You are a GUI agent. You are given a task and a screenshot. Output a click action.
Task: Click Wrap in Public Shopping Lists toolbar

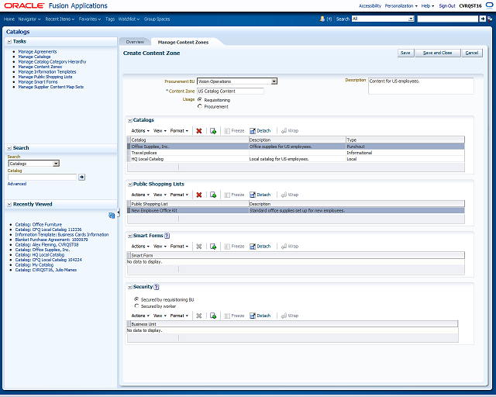pos(290,195)
